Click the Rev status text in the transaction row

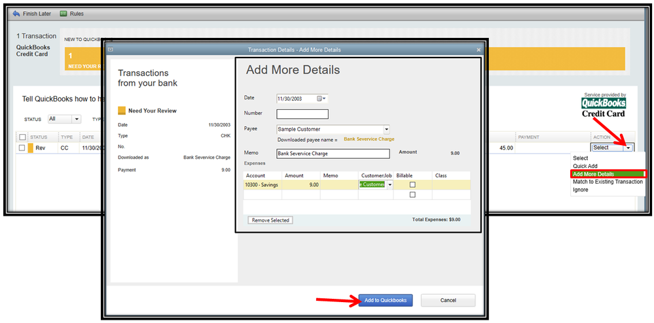(41, 148)
